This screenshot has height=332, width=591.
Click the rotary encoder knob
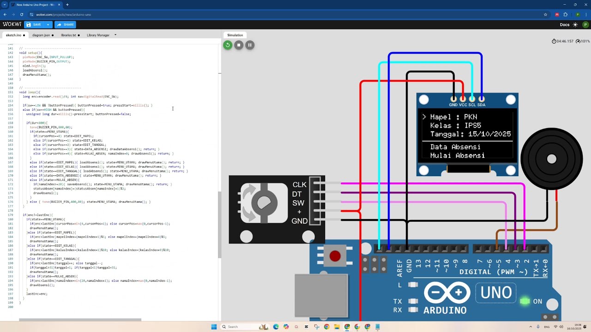pyautogui.click(x=264, y=203)
